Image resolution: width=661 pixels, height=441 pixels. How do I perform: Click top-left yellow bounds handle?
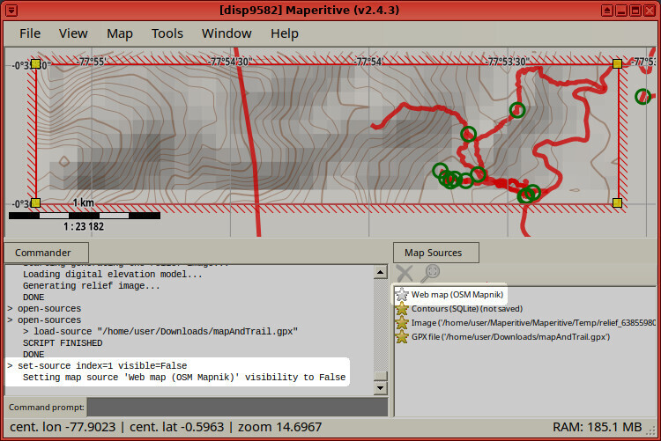(35, 64)
